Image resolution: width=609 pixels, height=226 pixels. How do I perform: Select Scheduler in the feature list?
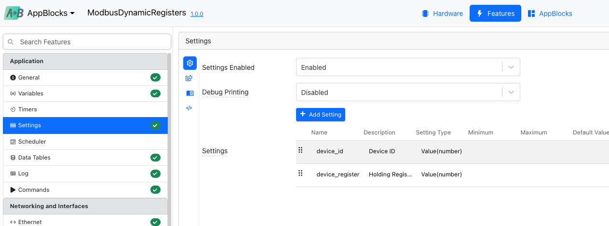85,142
